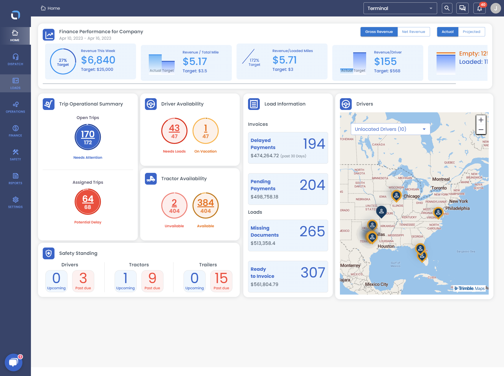504x376 pixels.
Task: Click the driver pin near Philadelphia
Action: pyautogui.click(x=438, y=213)
